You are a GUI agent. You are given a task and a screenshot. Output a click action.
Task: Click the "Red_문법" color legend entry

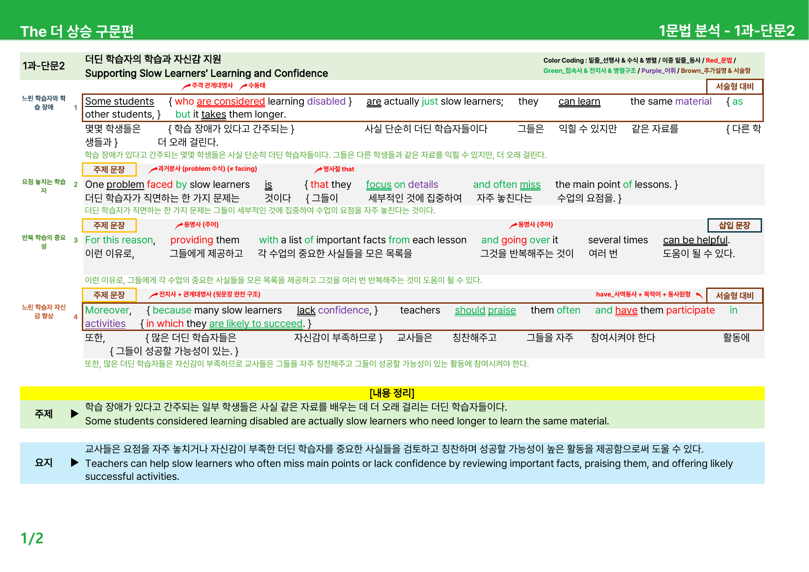point(719,60)
